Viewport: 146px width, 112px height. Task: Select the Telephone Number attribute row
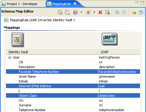pyautogui.click(x=73, y=110)
